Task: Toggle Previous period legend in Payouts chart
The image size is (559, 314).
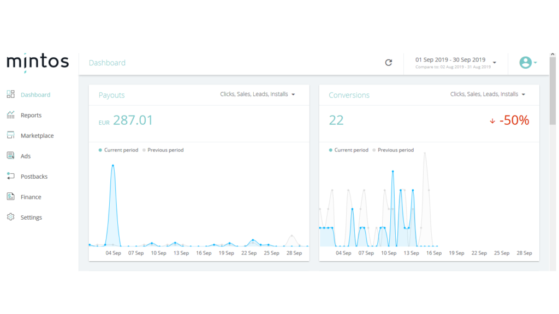Action: (x=163, y=150)
